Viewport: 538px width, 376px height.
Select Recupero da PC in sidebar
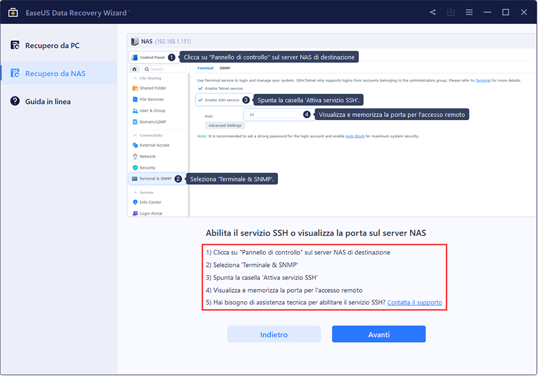59,45
